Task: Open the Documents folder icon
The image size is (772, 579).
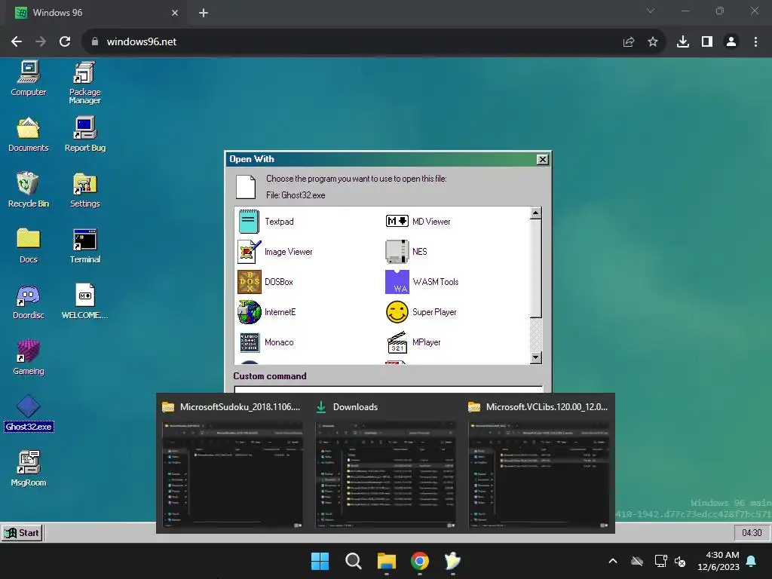Action: (28, 134)
